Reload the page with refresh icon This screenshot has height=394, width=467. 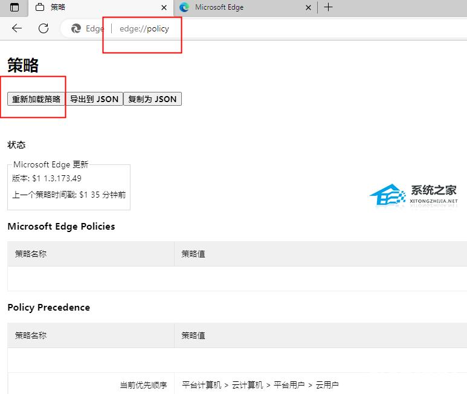coord(43,28)
